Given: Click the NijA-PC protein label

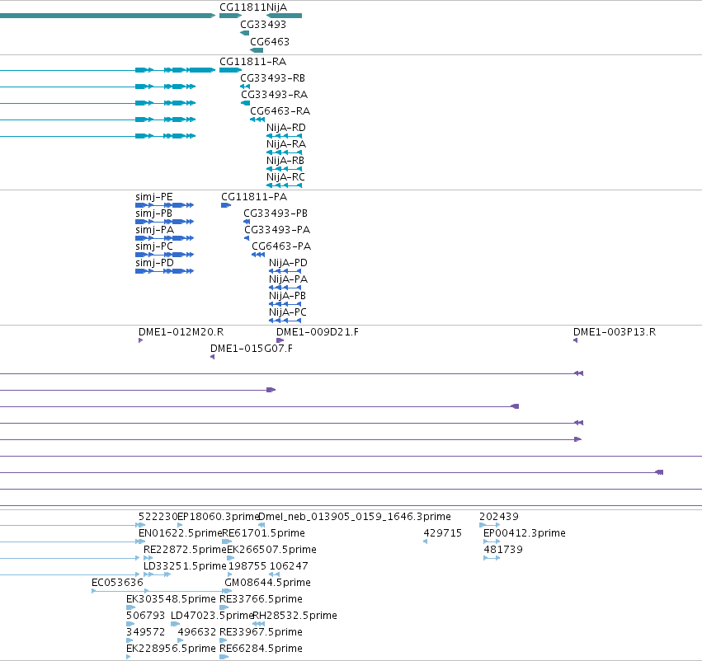Looking at the screenshot, I should tap(287, 312).
